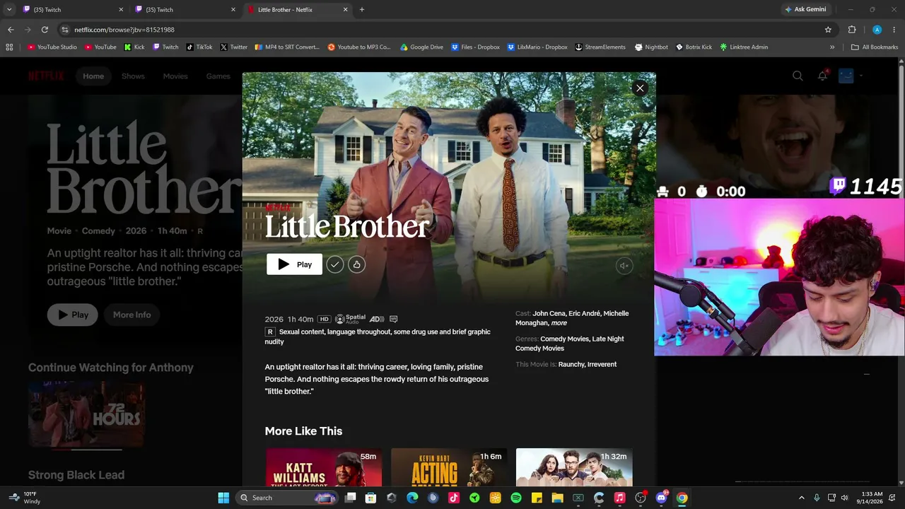Image resolution: width=905 pixels, height=509 pixels.
Task: Go to the Netflix Home tab
Action: tap(93, 76)
